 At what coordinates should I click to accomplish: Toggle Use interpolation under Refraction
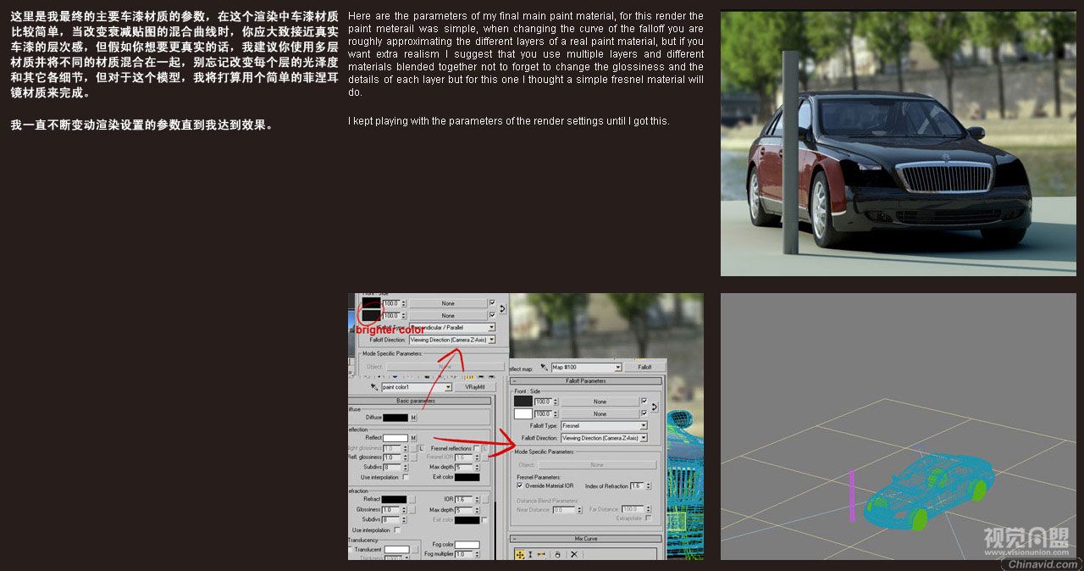tap(396, 529)
